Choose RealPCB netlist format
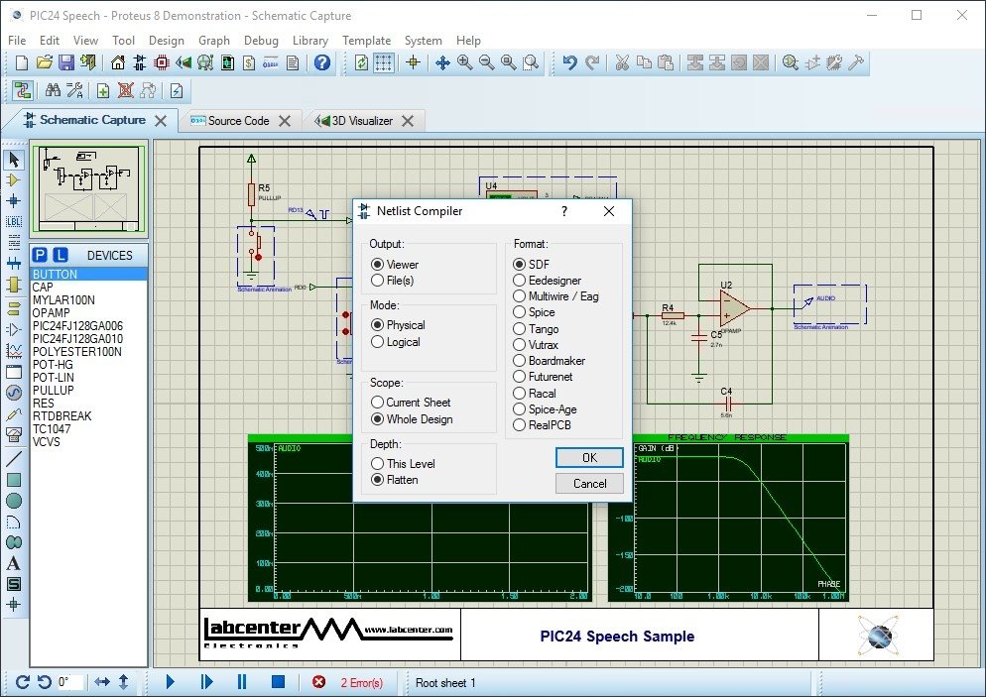The height and width of the screenshot is (697, 986). (520, 425)
